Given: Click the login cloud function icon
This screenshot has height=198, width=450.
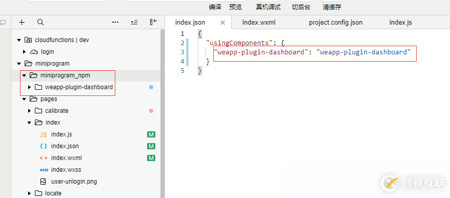Looking at the screenshot, I should pos(34,52).
